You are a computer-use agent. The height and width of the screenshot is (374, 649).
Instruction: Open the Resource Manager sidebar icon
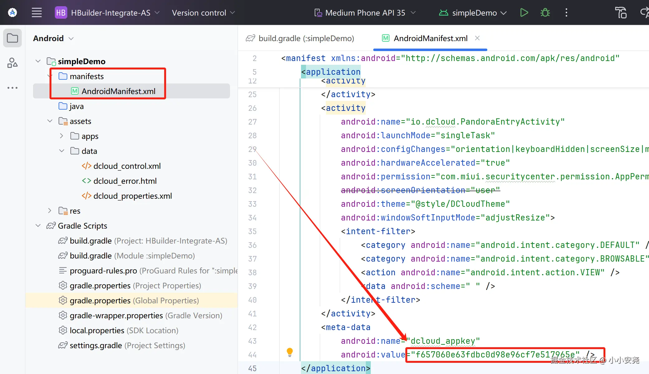coord(12,63)
